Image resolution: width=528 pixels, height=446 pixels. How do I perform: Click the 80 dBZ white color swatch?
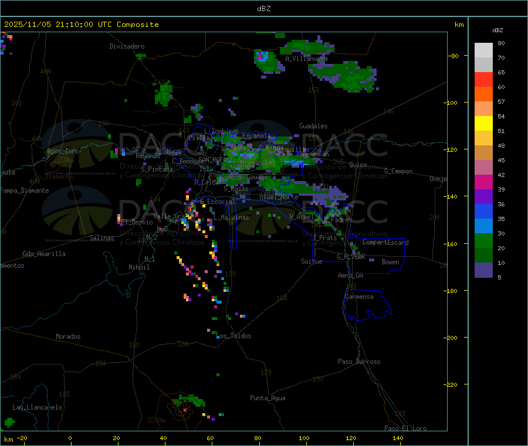(x=483, y=50)
